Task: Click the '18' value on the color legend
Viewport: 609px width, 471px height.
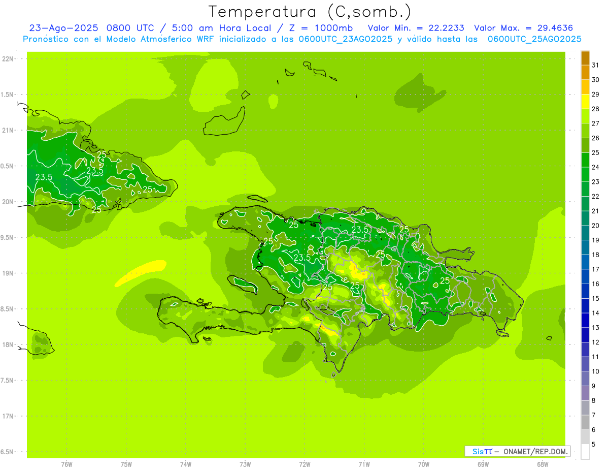Action: 595,255
